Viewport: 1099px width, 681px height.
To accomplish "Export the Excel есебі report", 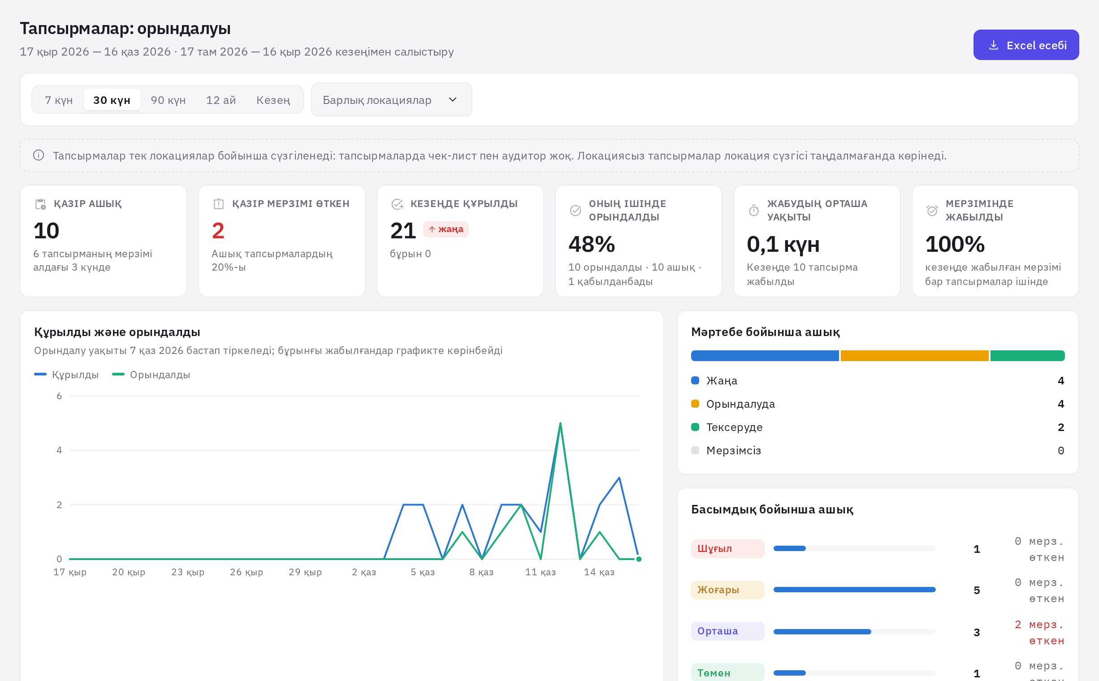I will (1026, 45).
